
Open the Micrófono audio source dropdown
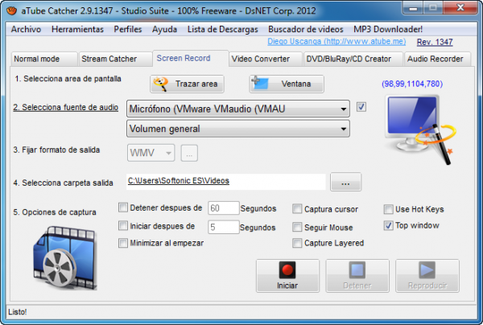pos(238,109)
